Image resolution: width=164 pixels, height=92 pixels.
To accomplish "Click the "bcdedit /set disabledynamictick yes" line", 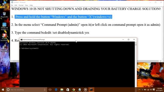I will [x=65, y=32].
